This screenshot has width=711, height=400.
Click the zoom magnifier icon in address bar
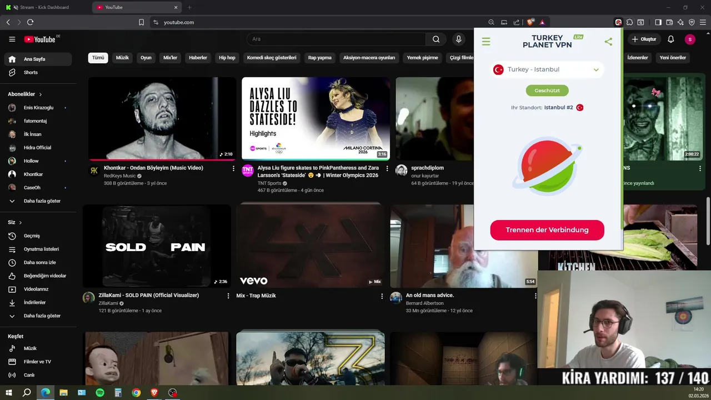click(x=491, y=22)
